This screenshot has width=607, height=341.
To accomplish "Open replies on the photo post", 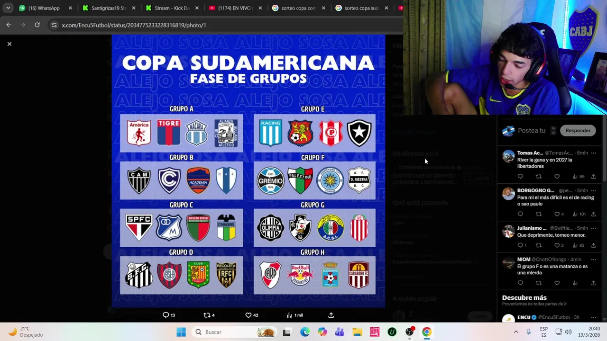I will 169,315.
